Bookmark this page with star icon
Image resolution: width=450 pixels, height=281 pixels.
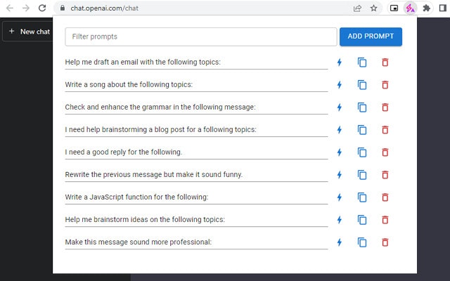click(x=373, y=8)
